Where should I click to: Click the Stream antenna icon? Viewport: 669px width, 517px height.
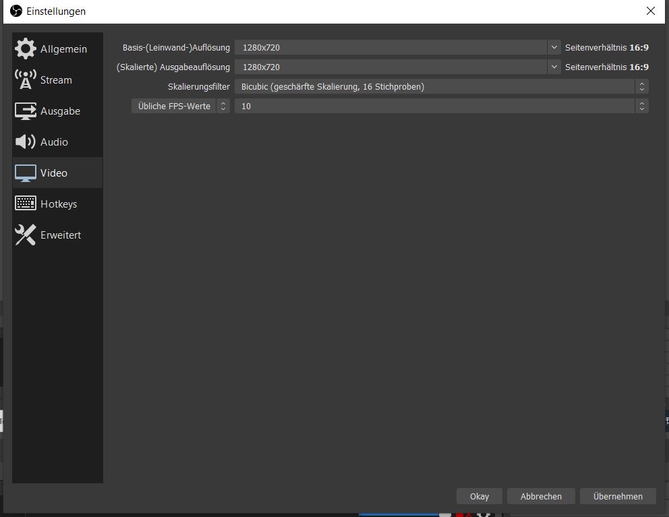tap(26, 80)
